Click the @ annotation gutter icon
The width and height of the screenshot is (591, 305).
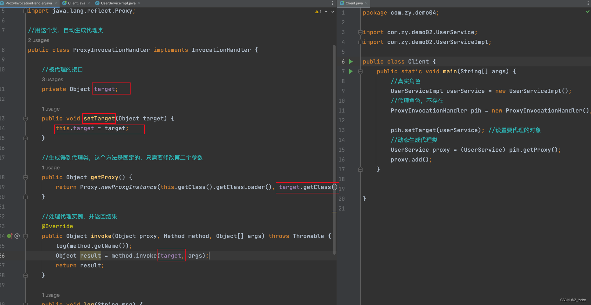click(x=17, y=236)
